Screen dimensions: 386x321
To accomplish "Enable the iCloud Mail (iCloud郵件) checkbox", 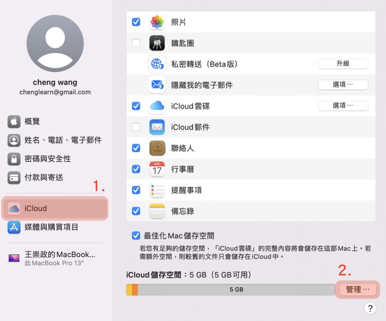I will [x=136, y=127].
